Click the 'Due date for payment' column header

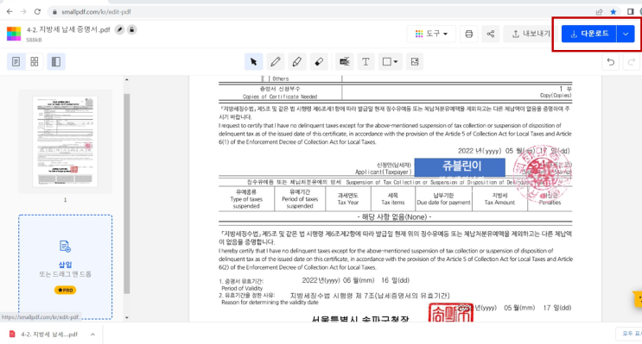pyautogui.click(x=443, y=203)
